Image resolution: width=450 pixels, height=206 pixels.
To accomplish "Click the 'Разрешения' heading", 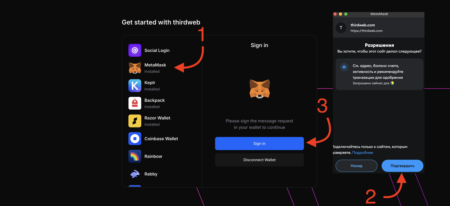I will [x=379, y=45].
